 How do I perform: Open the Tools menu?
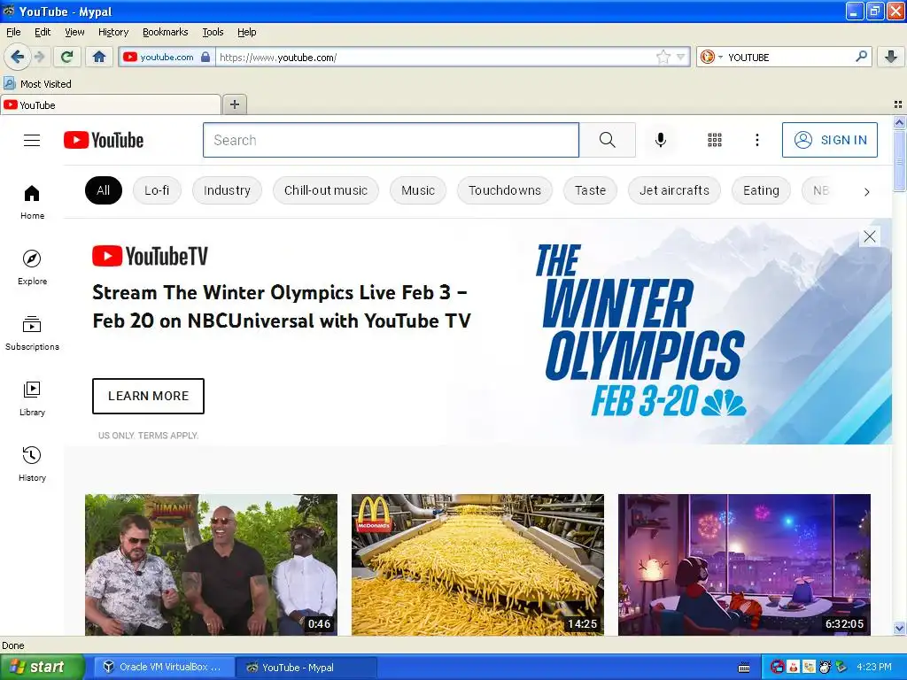tap(213, 32)
